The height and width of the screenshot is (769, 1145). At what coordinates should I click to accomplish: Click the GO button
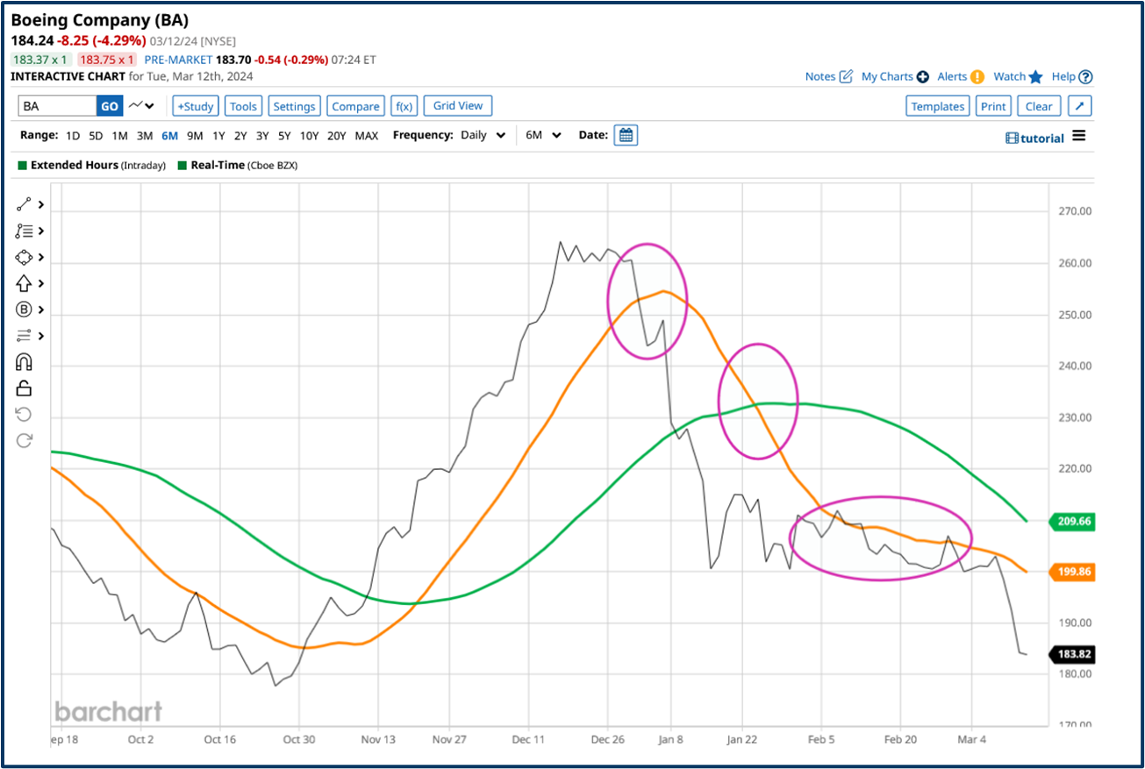110,105
